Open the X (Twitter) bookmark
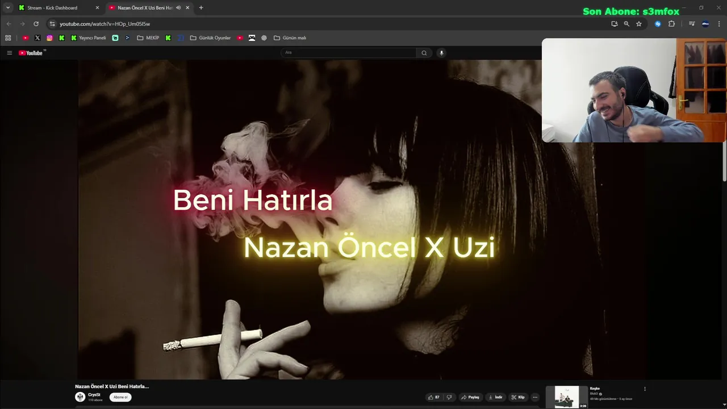Viewport: 727px width, 409px height. pyautogui.click(x=37, y=38)
